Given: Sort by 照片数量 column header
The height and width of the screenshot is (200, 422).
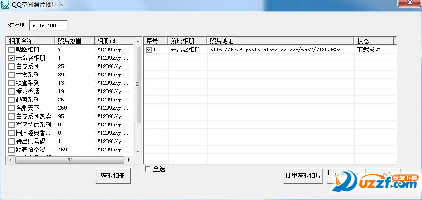Looking at the screenshot, I should click(x=74, y=41).
